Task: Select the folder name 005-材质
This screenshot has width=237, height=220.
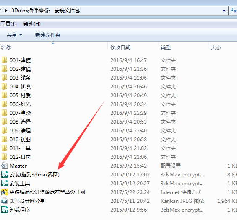Action: [20, 95]
